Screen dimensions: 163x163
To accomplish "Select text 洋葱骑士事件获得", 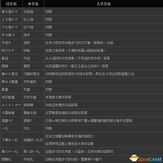I will [58, 97].
